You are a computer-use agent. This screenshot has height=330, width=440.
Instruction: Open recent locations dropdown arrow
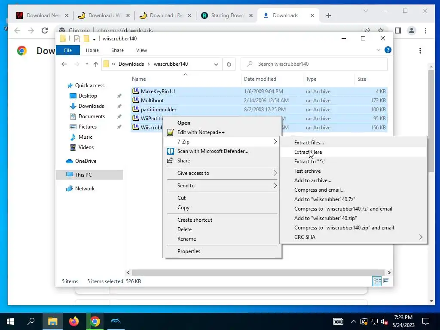click(87, 64)
